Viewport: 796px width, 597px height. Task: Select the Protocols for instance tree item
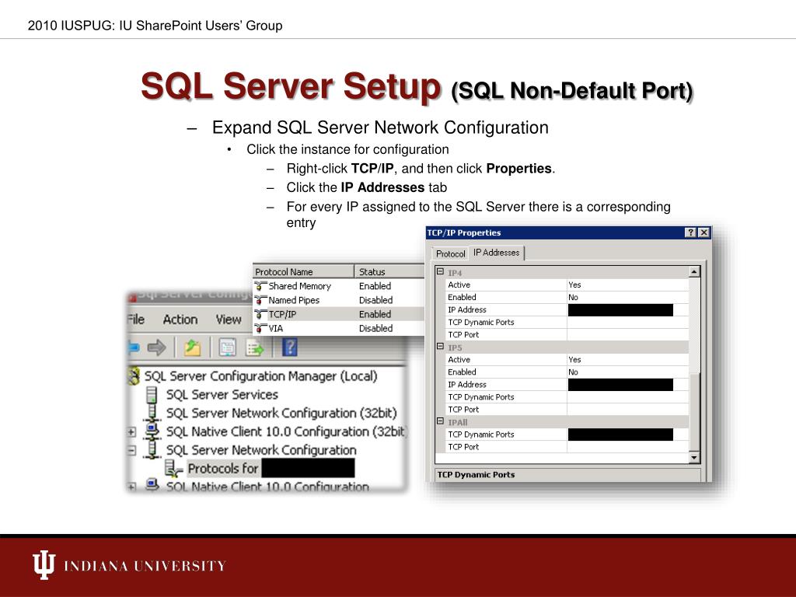[271, 469]
